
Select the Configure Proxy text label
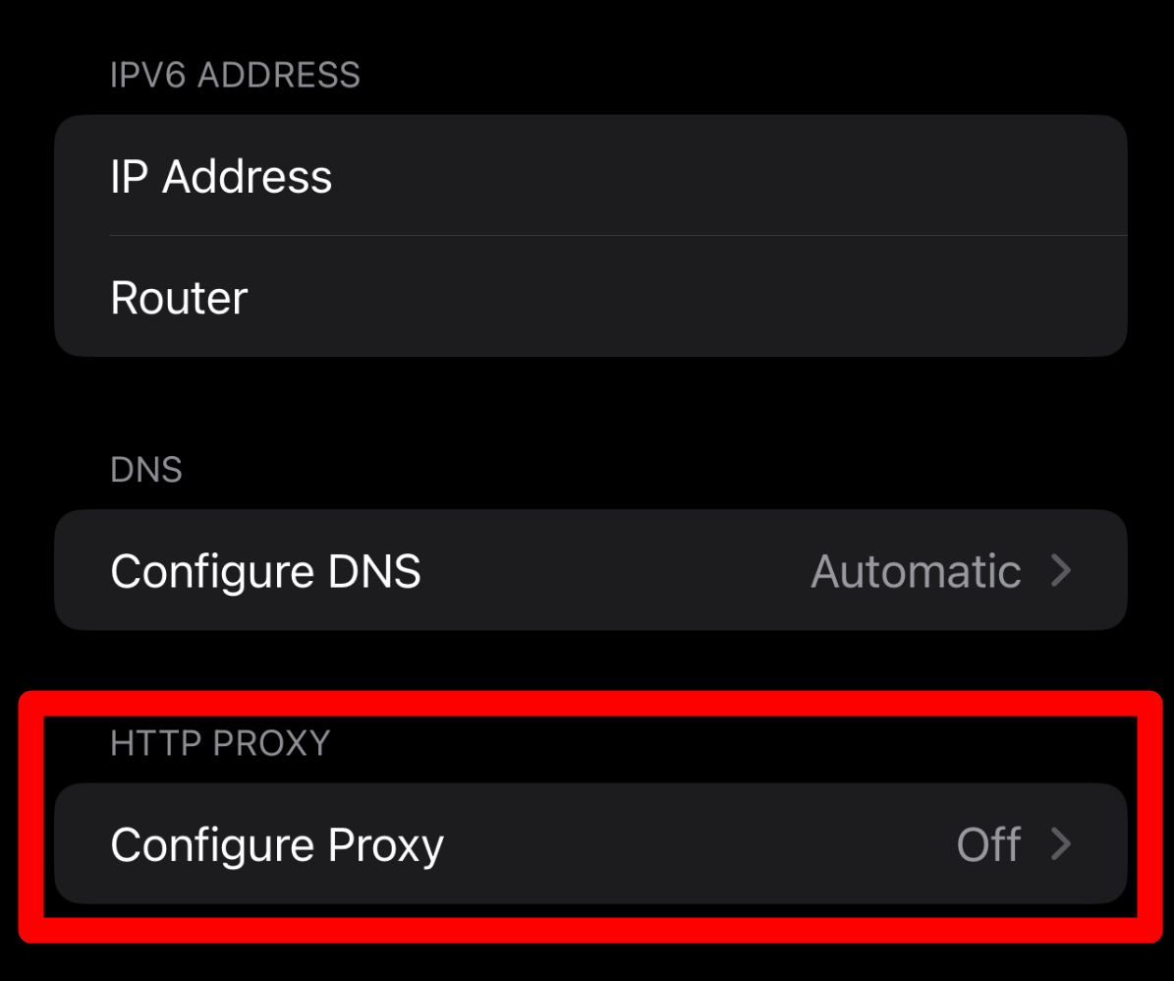[278, 843]
